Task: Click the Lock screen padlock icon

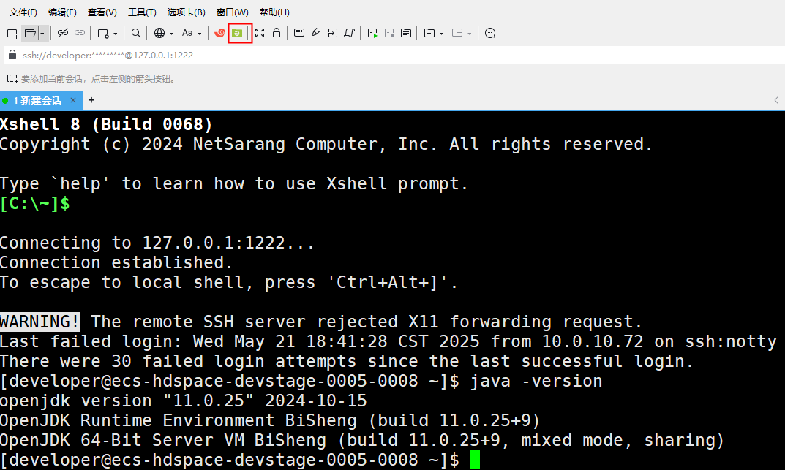Action: point(277,33)
